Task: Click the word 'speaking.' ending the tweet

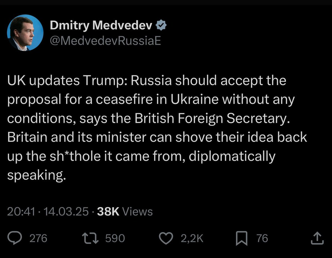Action: tap(37, 175)
